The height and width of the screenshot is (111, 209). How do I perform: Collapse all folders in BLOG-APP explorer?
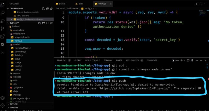pyautogui.click(x=51, y=23)
